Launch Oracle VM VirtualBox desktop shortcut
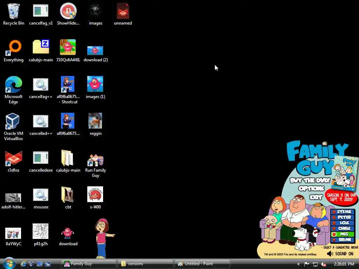The width and height of the screenshot is (359, 269). (14, 126)
